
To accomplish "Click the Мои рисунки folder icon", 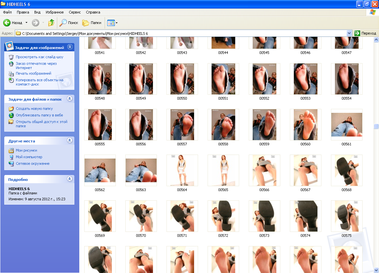I will coord(11,151).
